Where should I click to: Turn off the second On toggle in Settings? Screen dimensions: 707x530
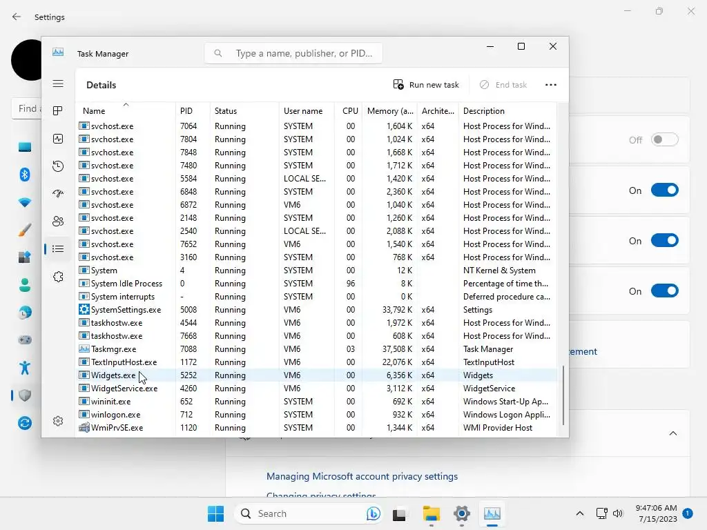665,241
